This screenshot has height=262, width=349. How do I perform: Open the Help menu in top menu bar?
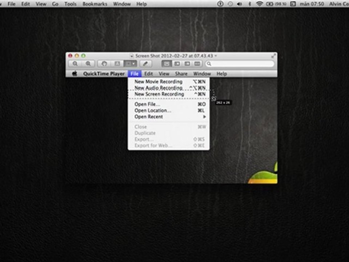tap(141, 4)
